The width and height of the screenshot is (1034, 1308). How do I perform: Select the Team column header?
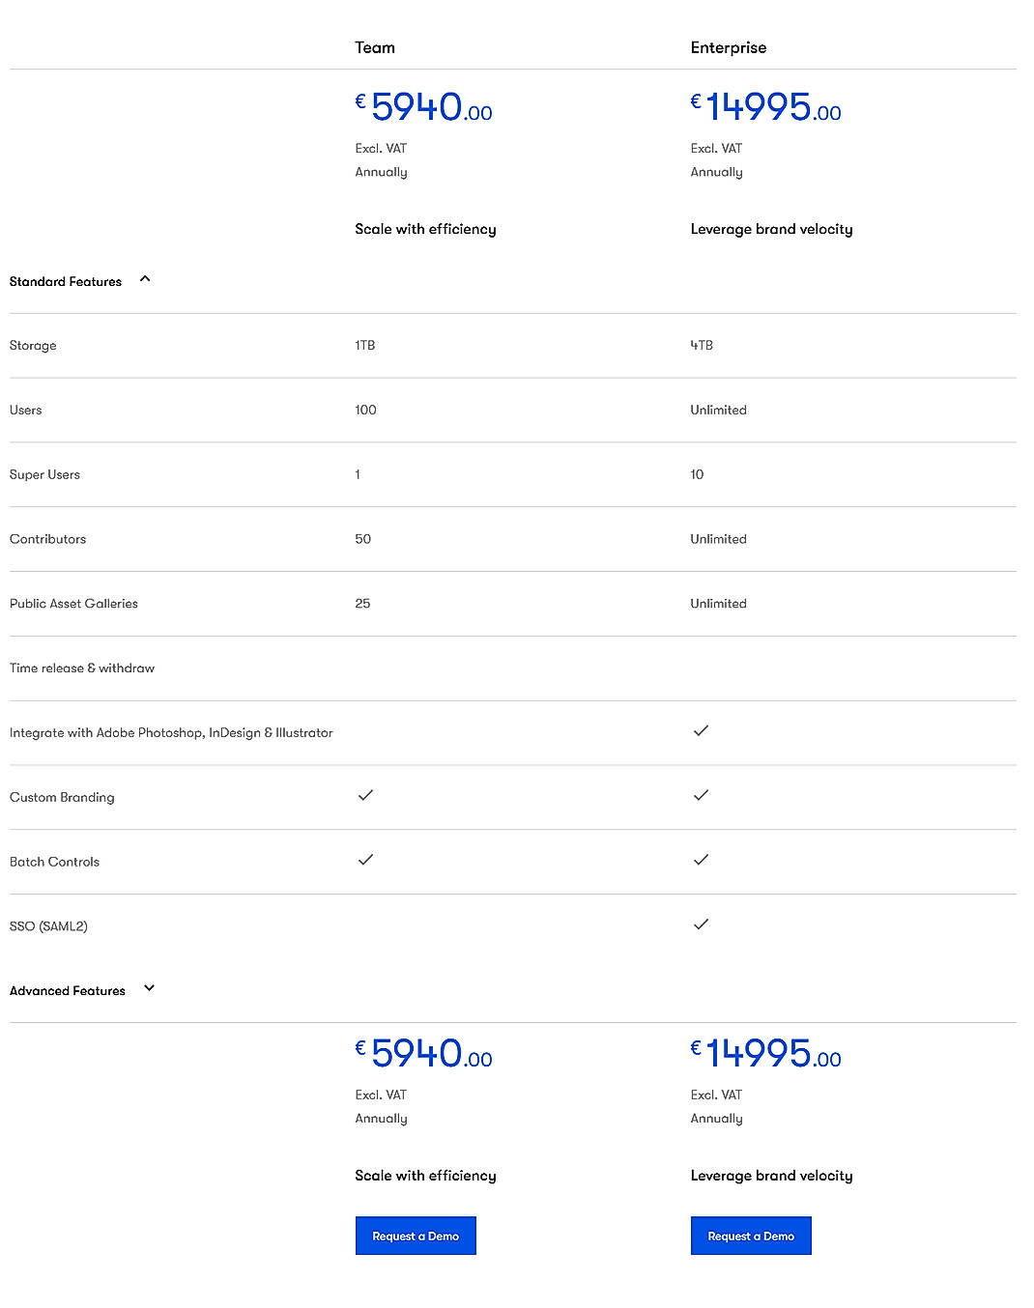[375, 47]
